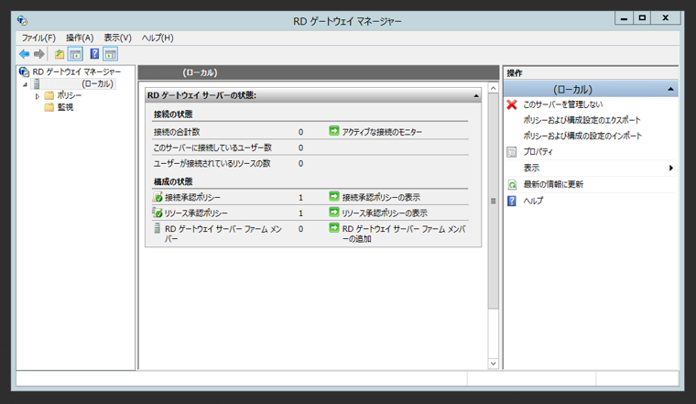
Task: Click 最新の情報に更新 action
Action: click(x=553, y=184)
